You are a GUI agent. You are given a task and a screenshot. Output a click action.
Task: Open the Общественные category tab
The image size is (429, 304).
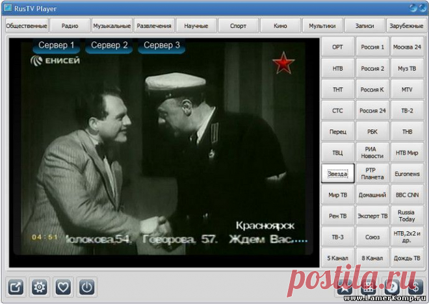coord(27,26)
